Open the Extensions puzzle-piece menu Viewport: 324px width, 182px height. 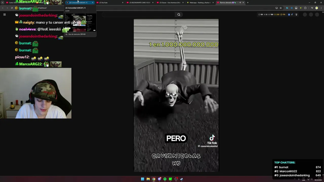305,8
